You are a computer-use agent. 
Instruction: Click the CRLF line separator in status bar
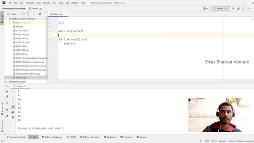click(207, 141)
